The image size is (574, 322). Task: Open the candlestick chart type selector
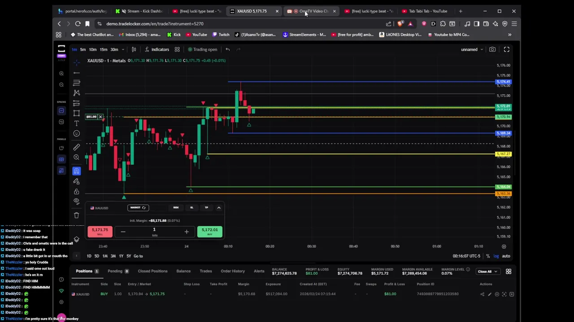click(x=134, y=50)
